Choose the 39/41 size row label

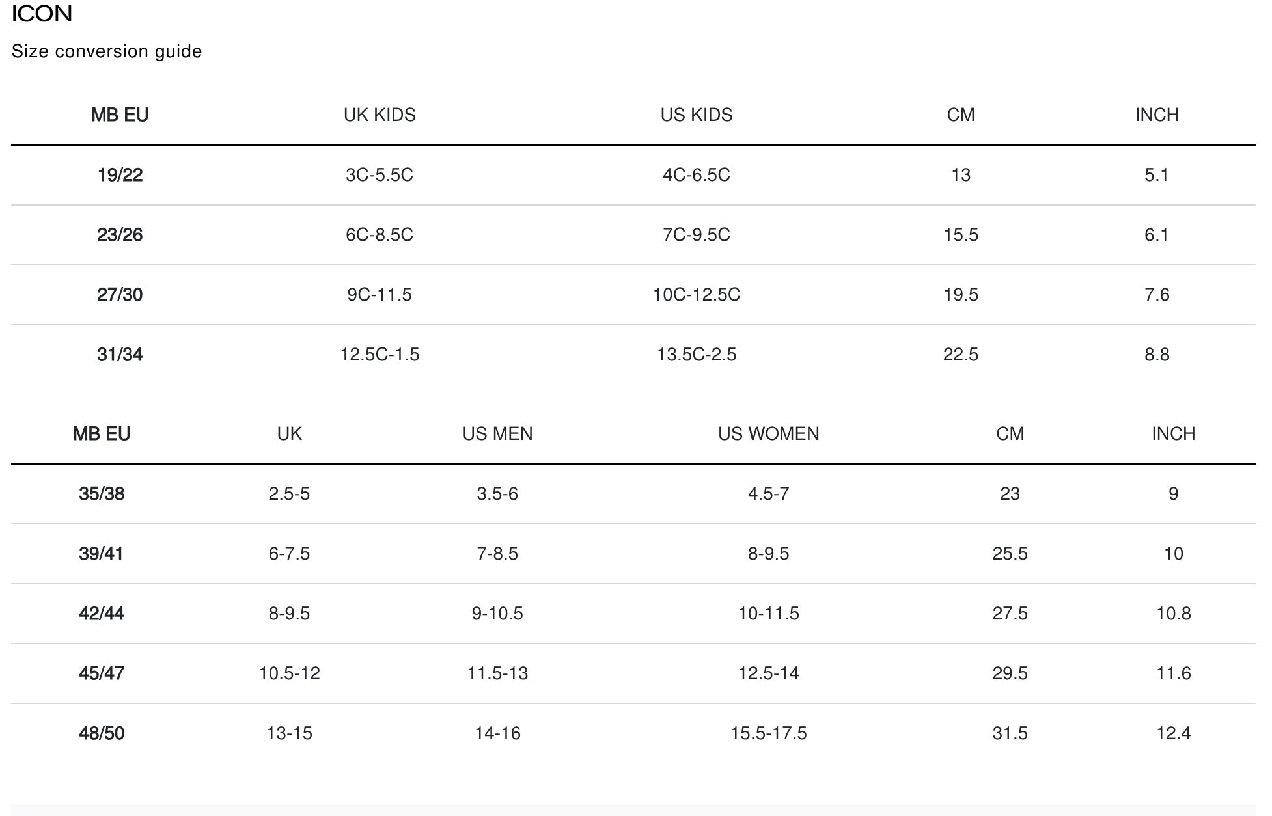click(102, 554)
